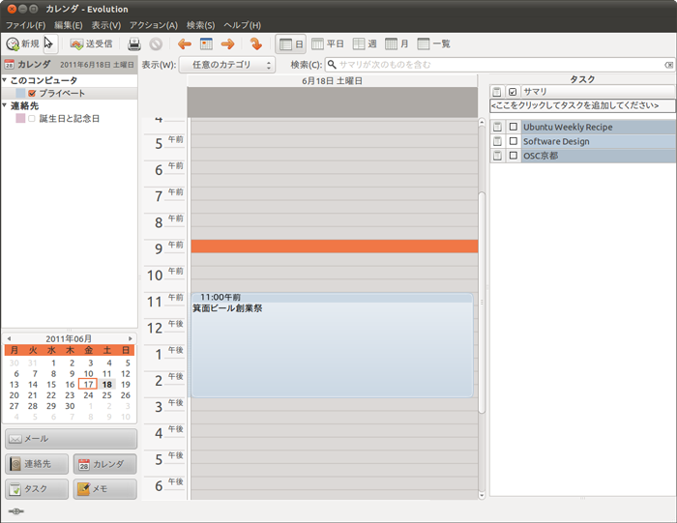Screen dimensions: 677x523
Task: Click the search field サマリが次のものを含む
Action: pyautogui.click(x=500, y=65)
